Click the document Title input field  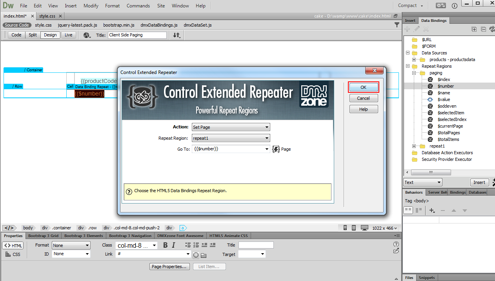coord(137,35)
